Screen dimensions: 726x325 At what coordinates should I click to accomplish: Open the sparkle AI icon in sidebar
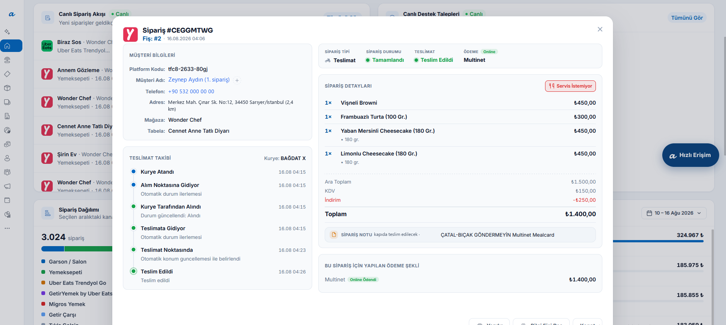click(x=7, y=32)
